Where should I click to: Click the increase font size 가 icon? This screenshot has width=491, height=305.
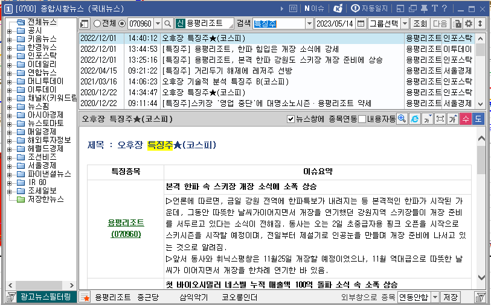point(453,119)
